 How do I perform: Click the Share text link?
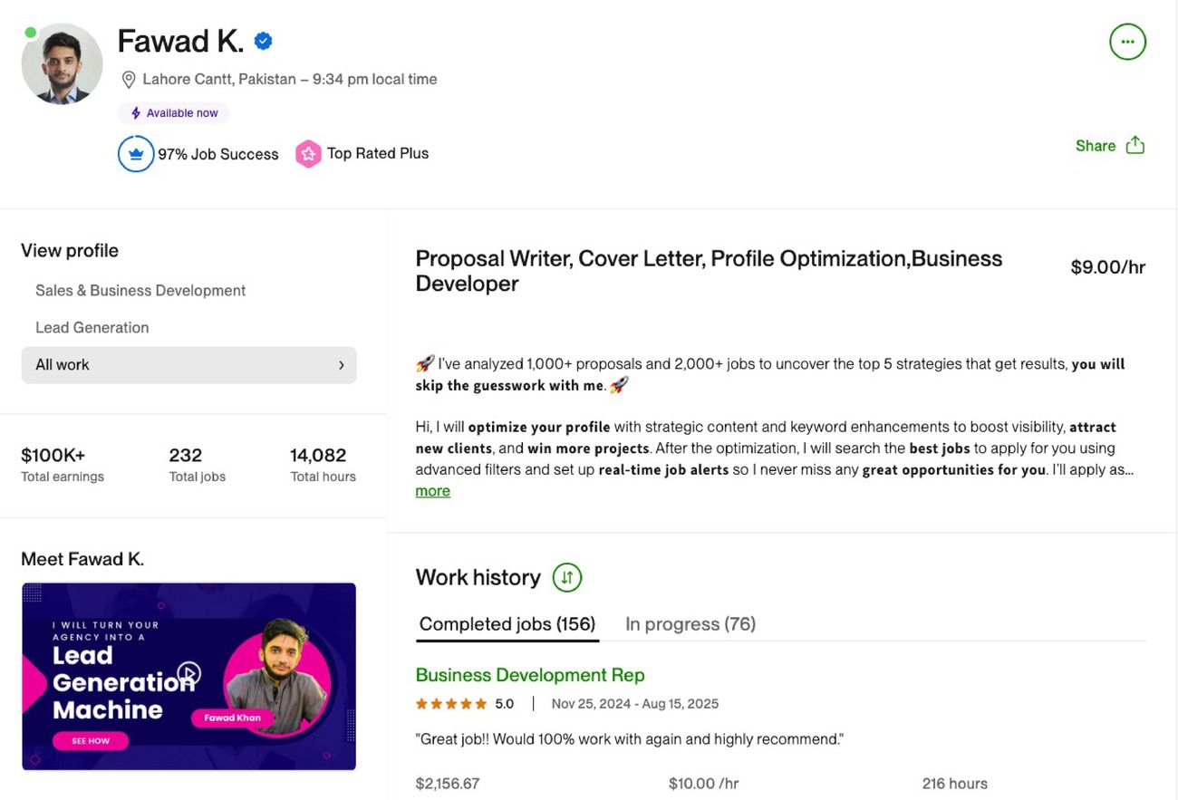pyautogui.click(x=1095, y=146)
